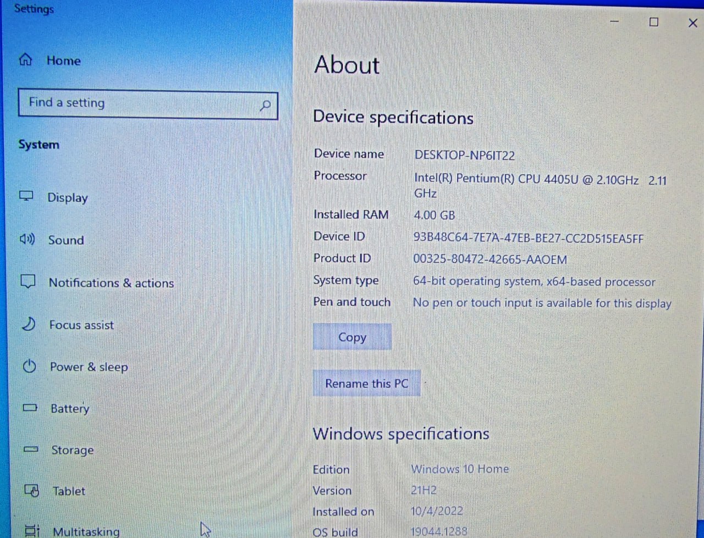The height and width of the screenshot is (538, 704).
Task: Click the search magnifier icon
Action: tap(265, 105)
